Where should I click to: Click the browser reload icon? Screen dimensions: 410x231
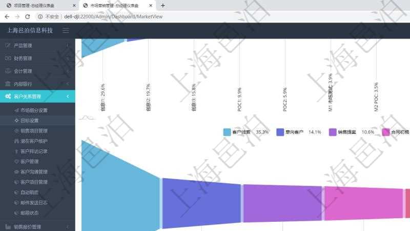[28, 16]
